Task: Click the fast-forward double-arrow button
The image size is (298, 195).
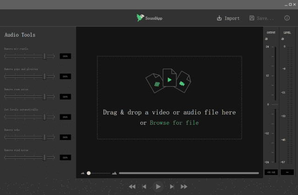Action: pos(184,186)
